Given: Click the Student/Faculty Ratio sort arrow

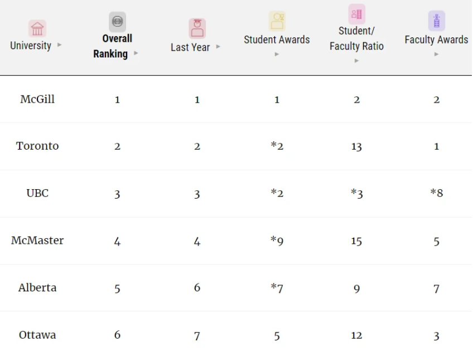Looking at the screenshot, I should tap(356, 61).
